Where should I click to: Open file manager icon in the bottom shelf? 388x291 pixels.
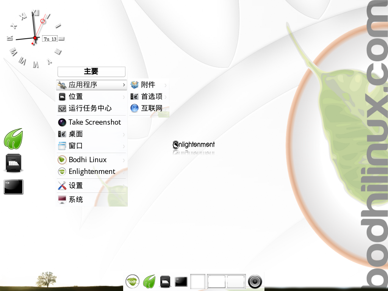point(165,282)
